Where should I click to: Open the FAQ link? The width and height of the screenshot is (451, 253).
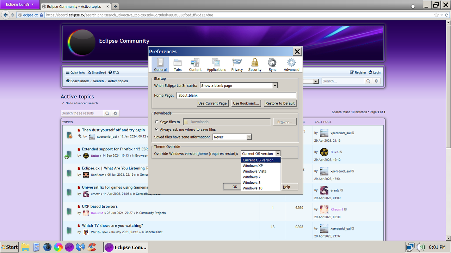(x=114, y=72)
